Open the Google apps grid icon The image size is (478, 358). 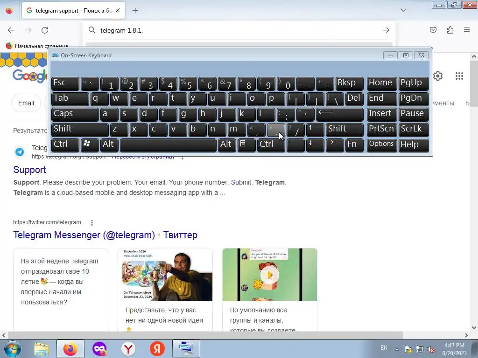(459, 76)
